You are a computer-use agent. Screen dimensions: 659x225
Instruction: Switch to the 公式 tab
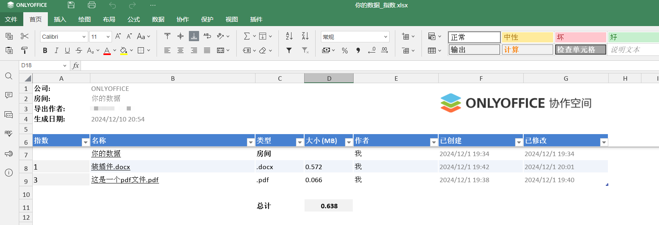pyautogui.click(x=134, y=19)
